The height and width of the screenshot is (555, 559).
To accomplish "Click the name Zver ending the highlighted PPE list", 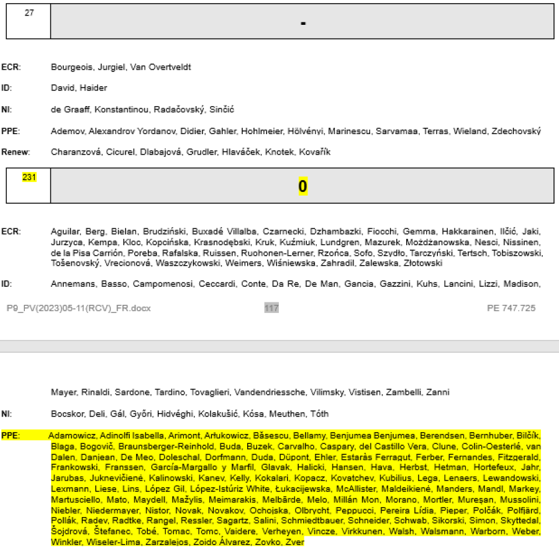I will [294, 543].
